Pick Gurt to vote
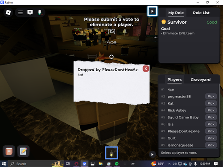Screen dimensions: 223x167 (x=211, y=138)
